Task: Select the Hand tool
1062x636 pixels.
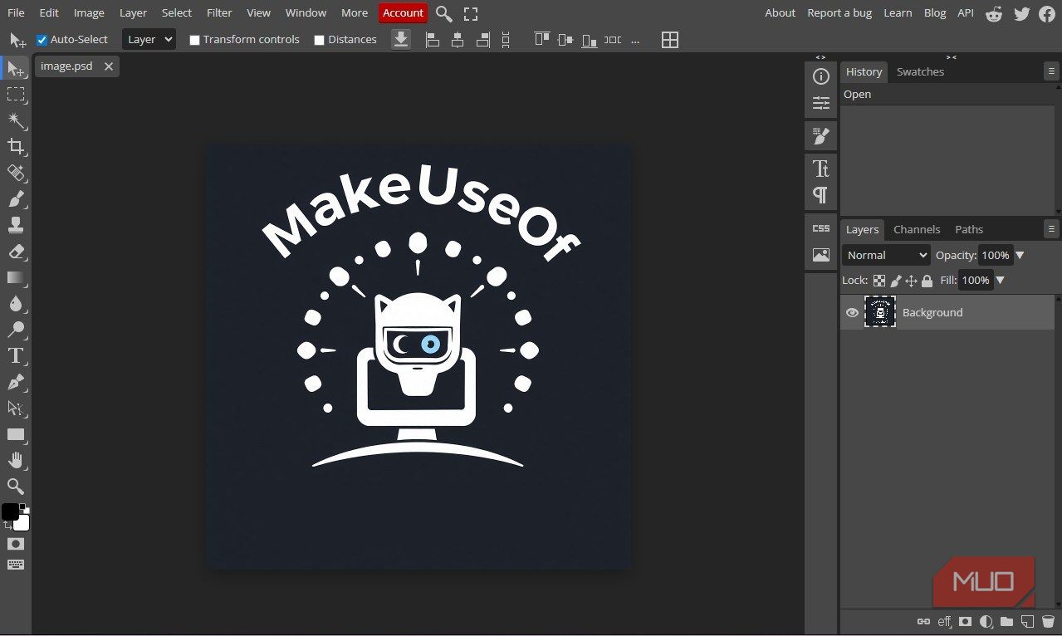Action: click(x=16, y=460)
